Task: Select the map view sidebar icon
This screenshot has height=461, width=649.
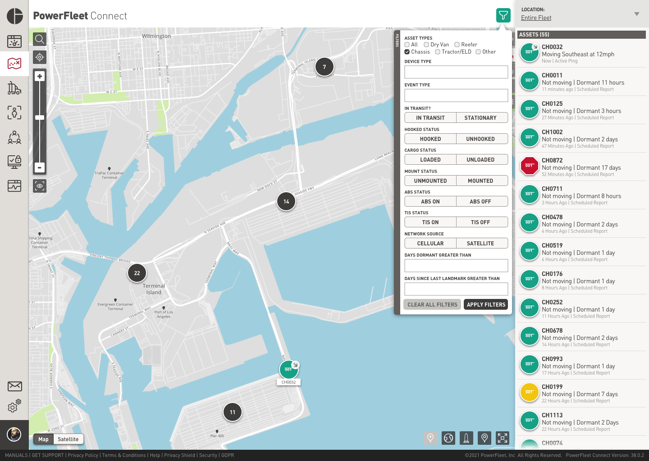Action: [x=14, y=63]
